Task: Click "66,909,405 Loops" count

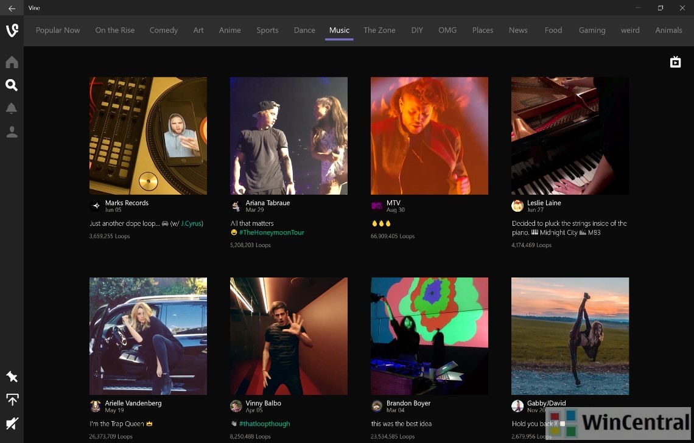Action: (x=393, y=236)
